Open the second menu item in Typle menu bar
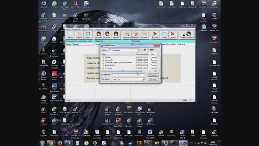 (76, 29)
